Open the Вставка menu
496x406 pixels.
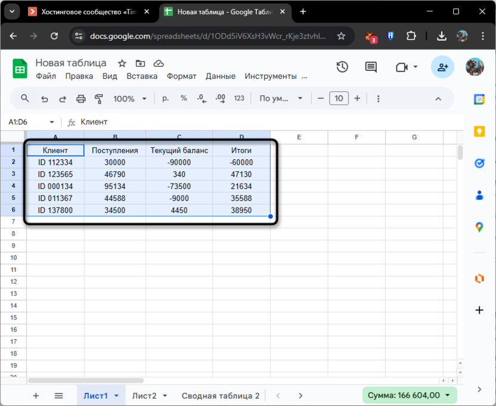(142, 76)
